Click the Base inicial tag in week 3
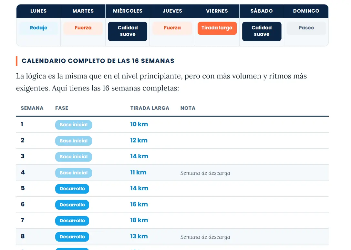351x250 pixels. (74, 157)
